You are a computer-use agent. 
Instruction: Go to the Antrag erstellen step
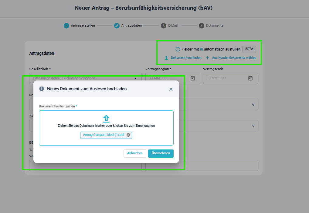(66, 26)
